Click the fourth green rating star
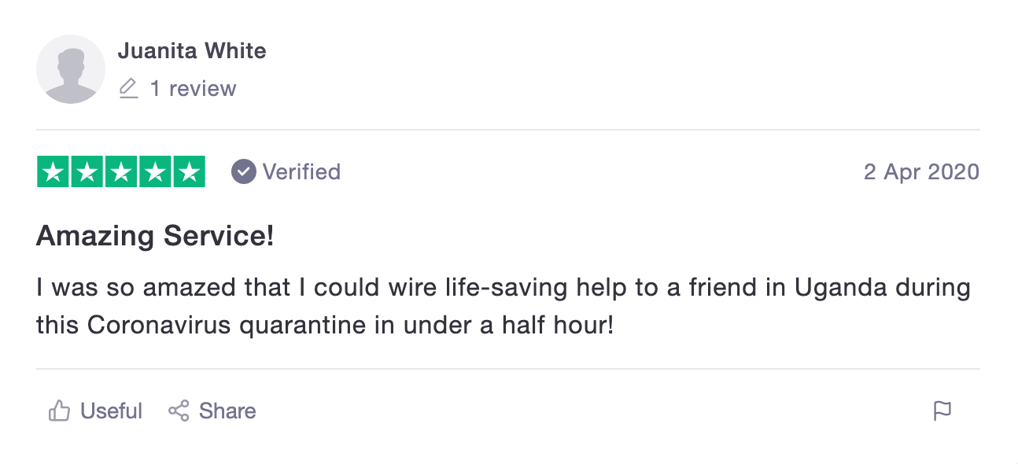1018x464 pixels. [155, 172]
